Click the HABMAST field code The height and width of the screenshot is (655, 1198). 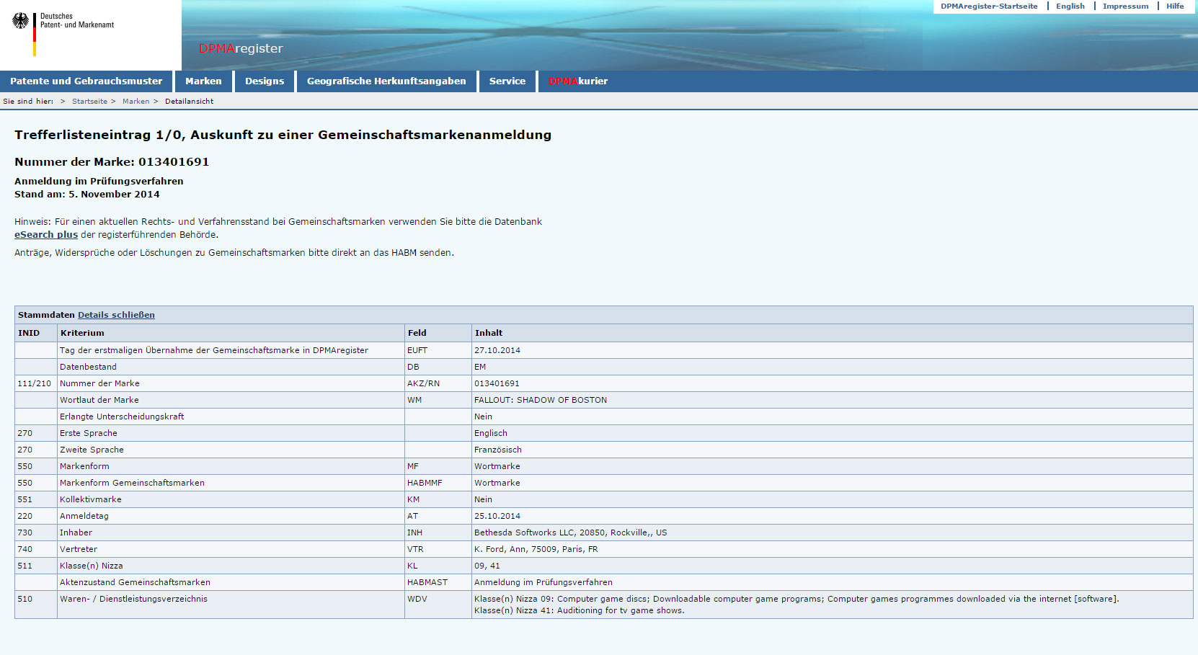427,582
